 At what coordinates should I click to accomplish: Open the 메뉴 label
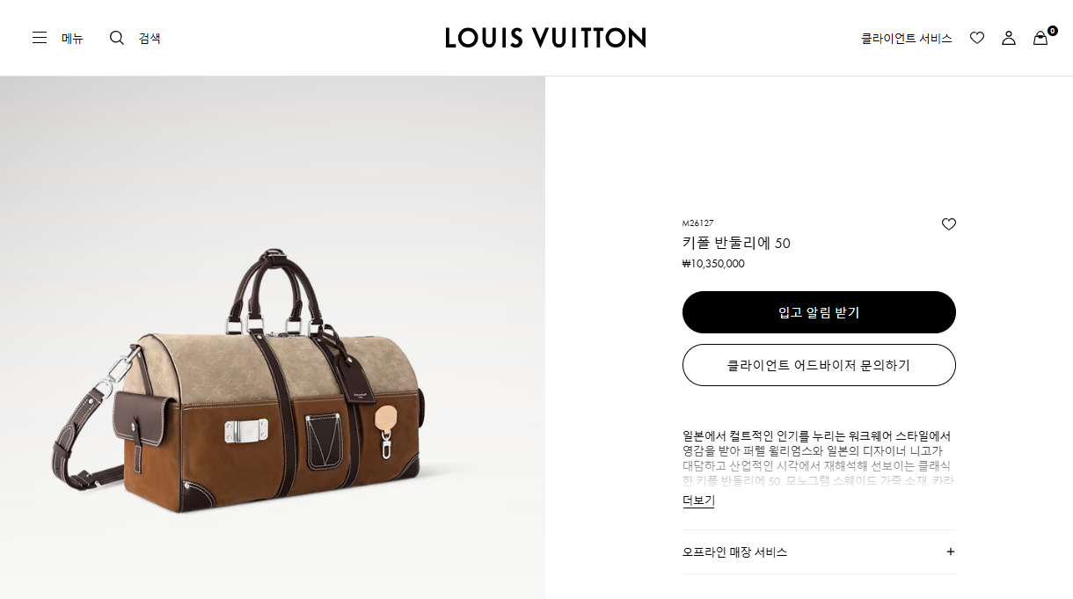click(x=72, y=38)
